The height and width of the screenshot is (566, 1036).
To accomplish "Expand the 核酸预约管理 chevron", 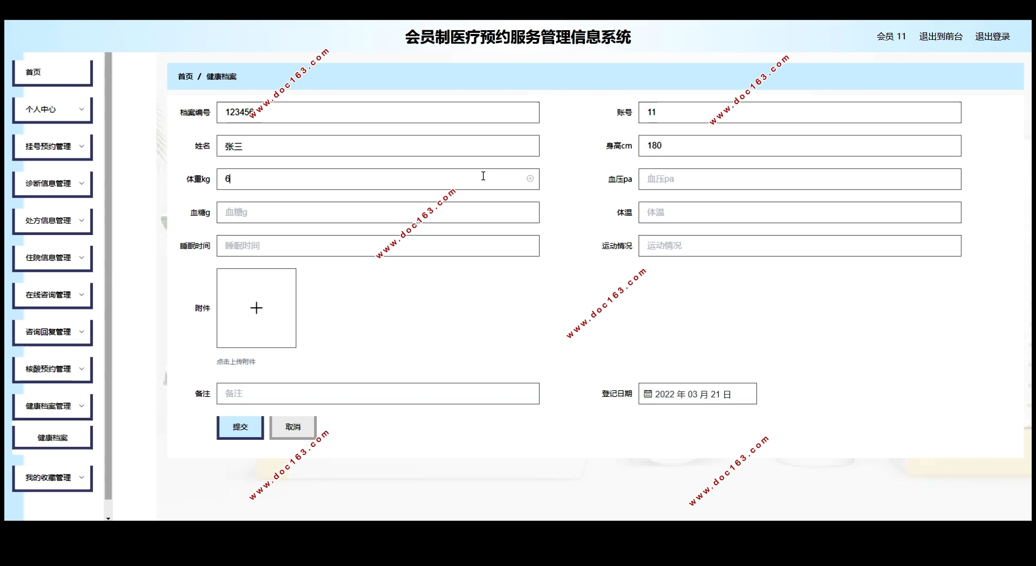I will (x=81, y=369).
